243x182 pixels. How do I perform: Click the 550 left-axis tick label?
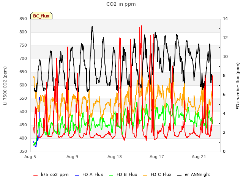23,99
